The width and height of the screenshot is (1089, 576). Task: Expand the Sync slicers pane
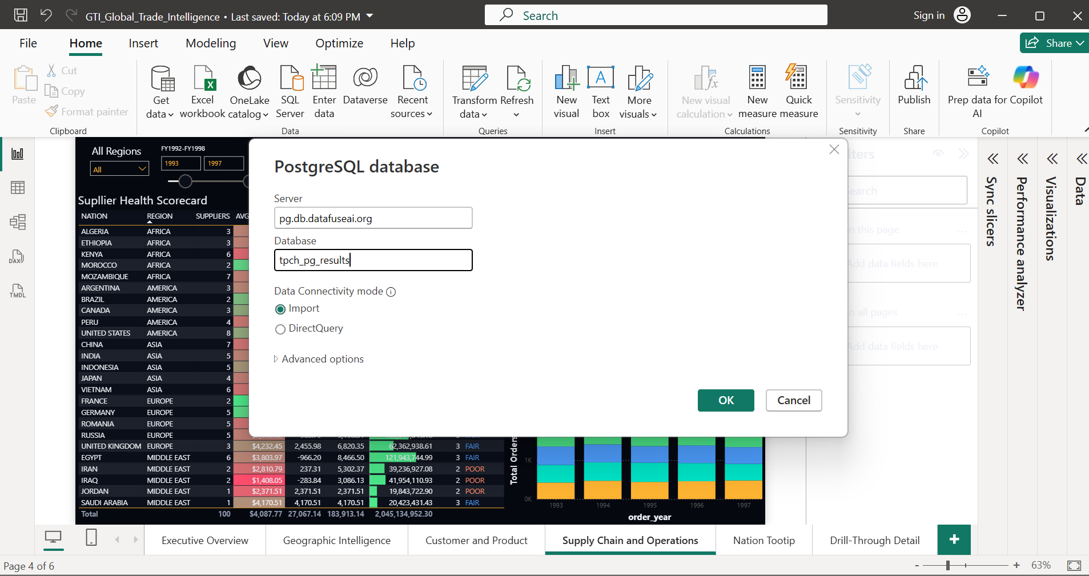[993, 159]
